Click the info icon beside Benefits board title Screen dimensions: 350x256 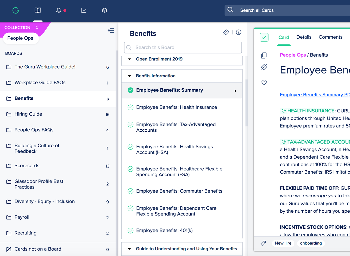(x=238, y=32)
